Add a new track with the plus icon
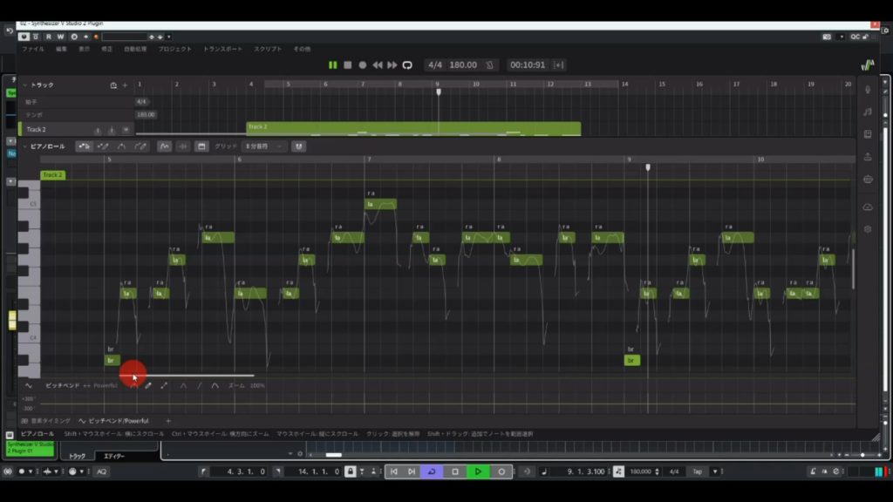The height and width of the screenshot is (502, 893). click(125, 85)
